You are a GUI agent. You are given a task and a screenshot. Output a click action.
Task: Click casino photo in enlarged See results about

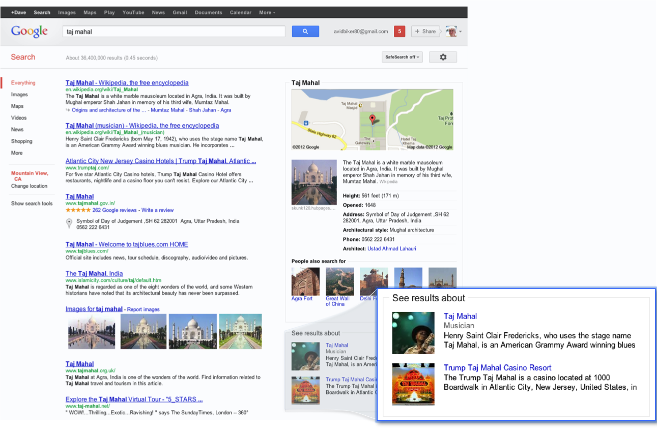413,384
